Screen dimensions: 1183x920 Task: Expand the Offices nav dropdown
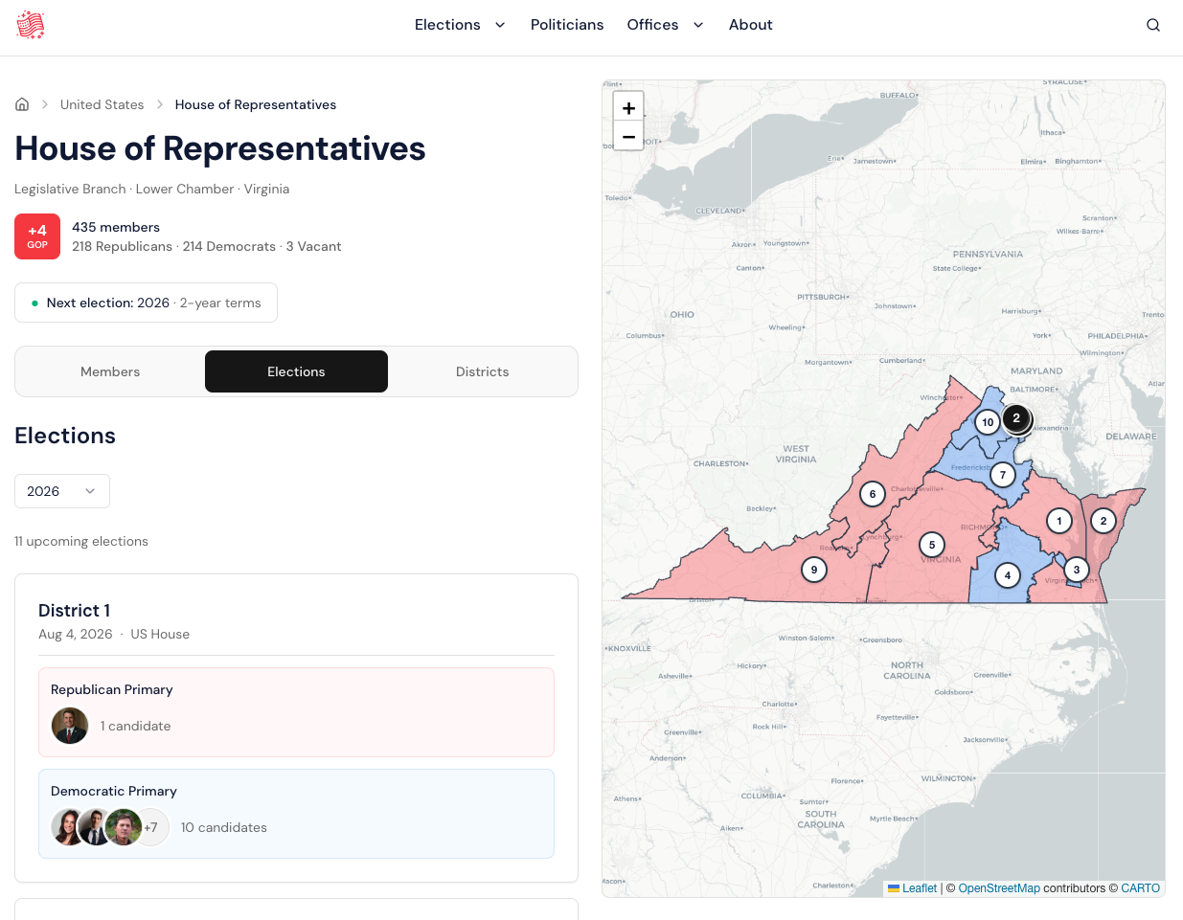[665, 25]
